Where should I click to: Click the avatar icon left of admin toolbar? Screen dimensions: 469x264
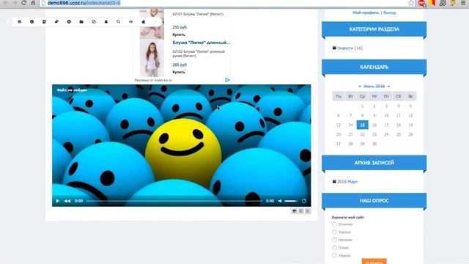point(8,21)
